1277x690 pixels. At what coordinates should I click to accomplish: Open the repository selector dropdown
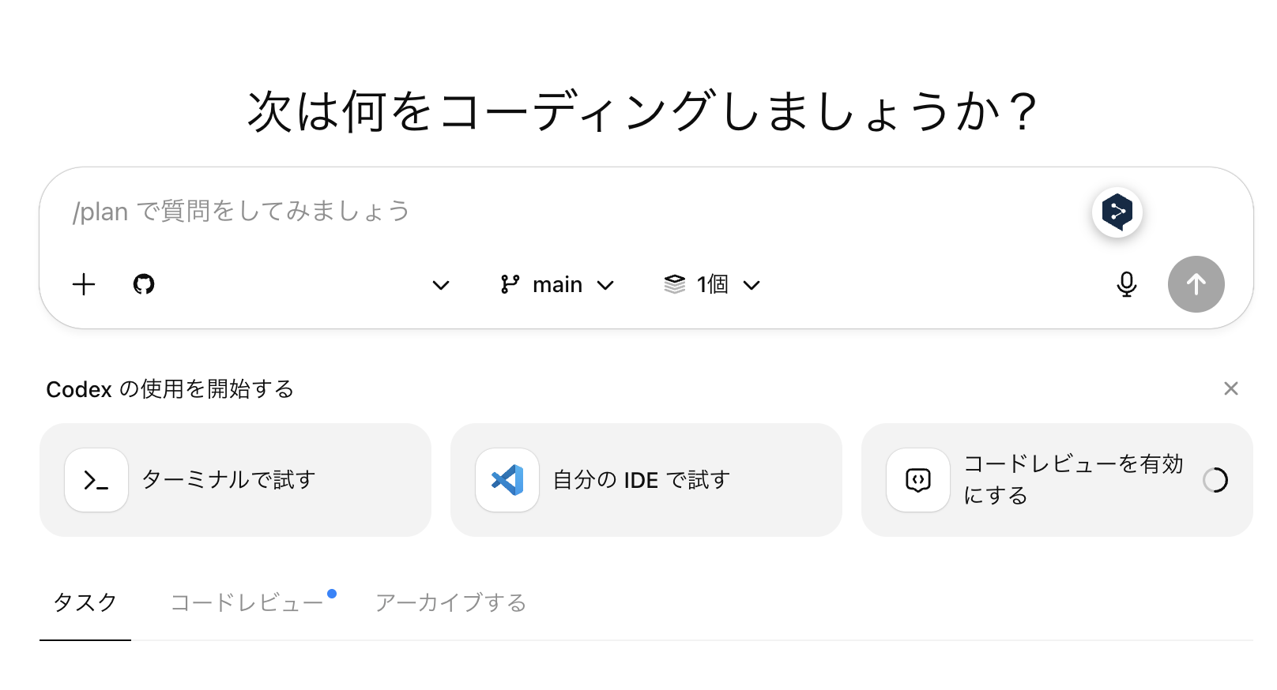click(x=440, y=285)
